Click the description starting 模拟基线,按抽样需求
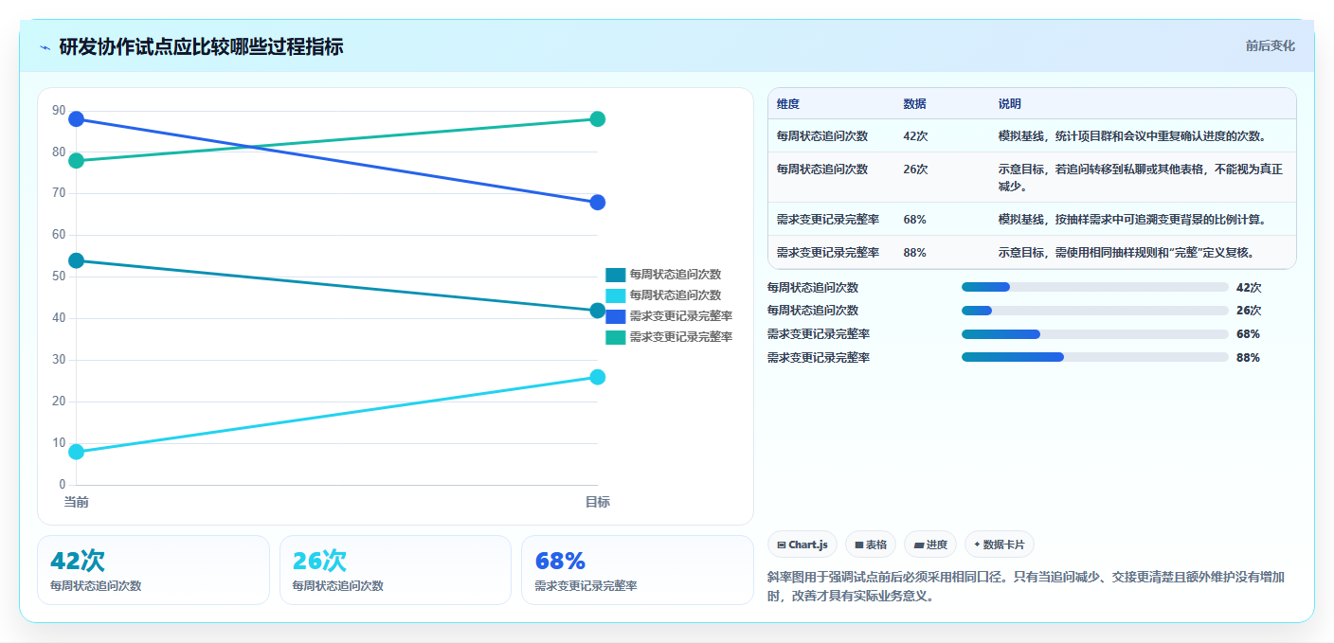This screenshot has height=643, width=1334. click(x=1132, y=220)
